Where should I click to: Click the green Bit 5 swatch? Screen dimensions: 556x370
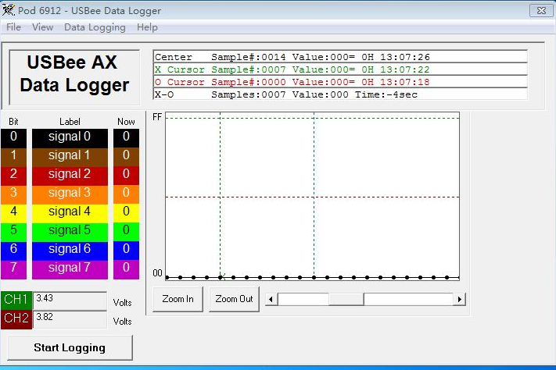[x=13, y=232]
